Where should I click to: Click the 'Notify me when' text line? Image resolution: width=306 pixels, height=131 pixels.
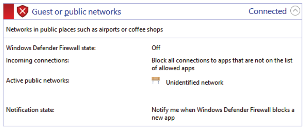[x=223, y=110]
